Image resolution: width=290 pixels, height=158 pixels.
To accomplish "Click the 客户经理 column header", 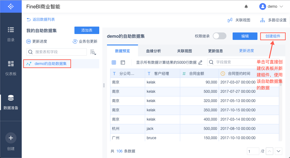I will tap(163, 73).
